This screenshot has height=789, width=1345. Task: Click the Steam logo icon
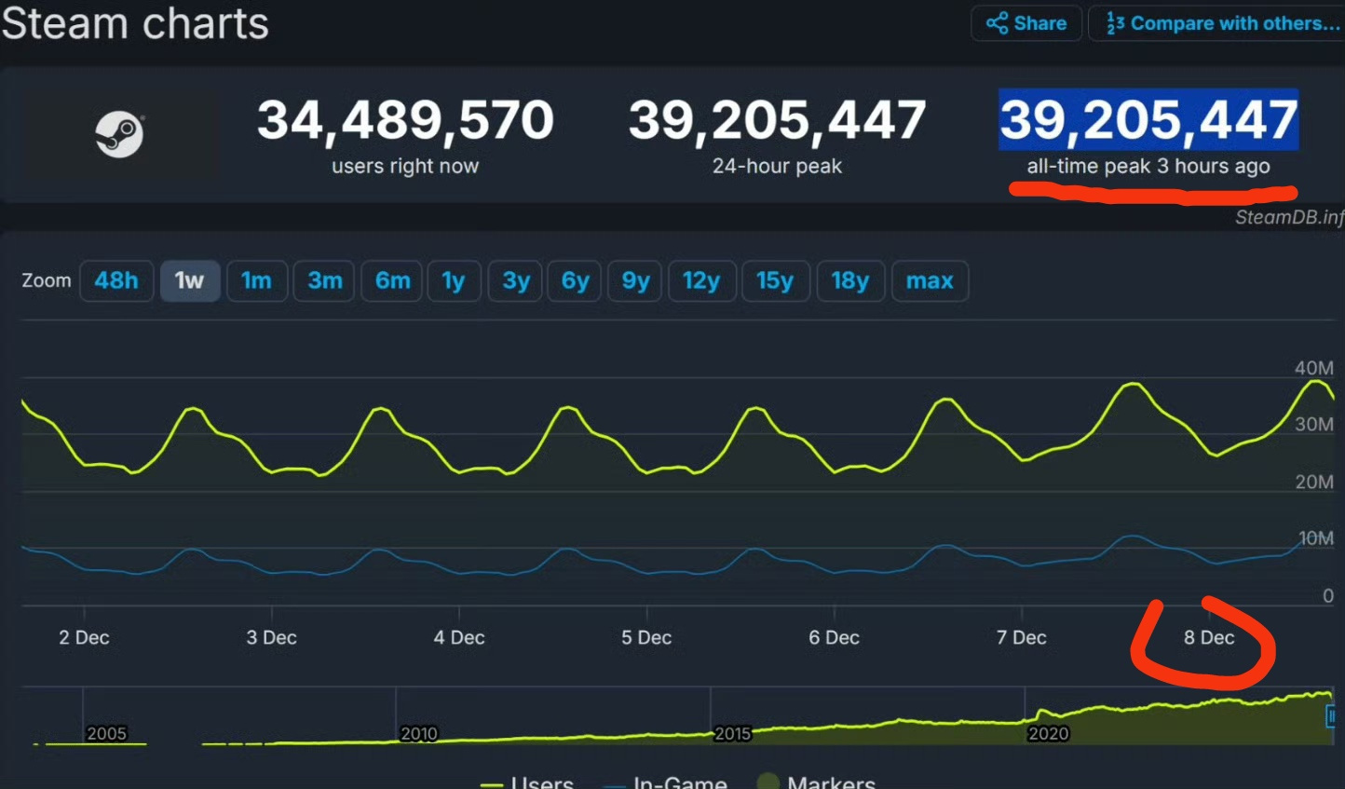tap(120, 135)
